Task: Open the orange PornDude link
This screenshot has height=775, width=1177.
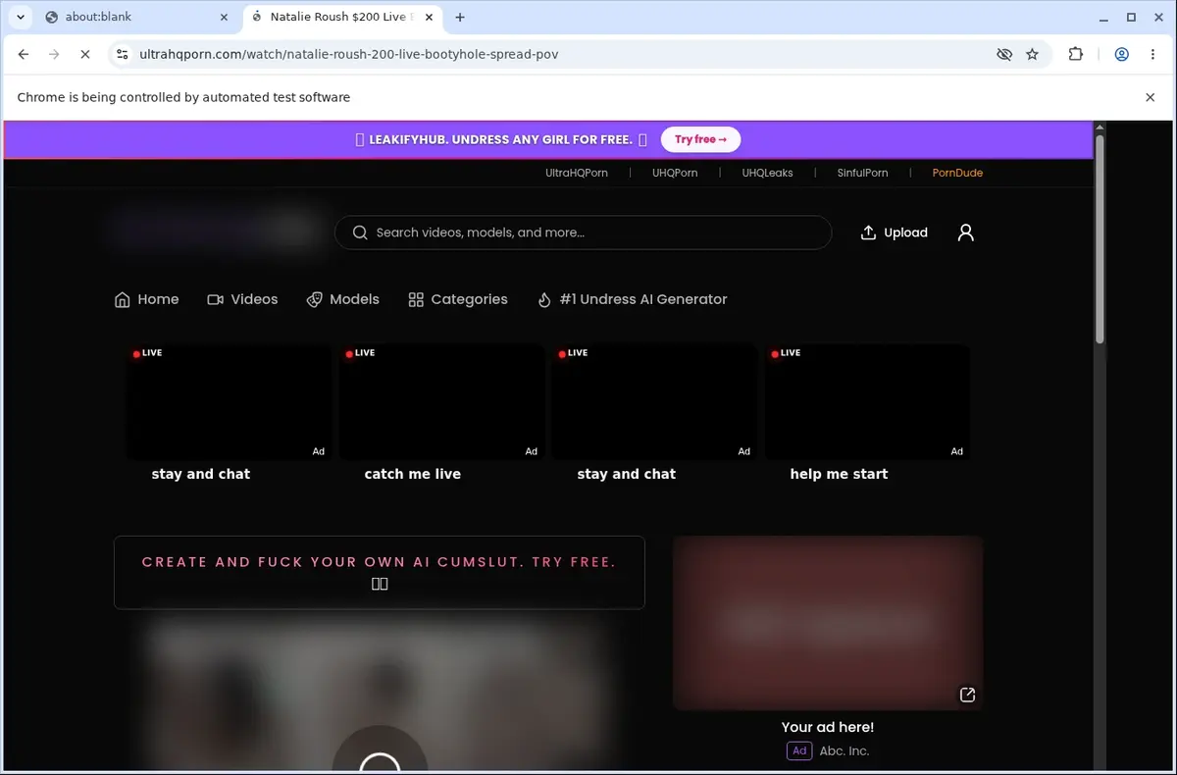Action: click(x=957, y=173)
